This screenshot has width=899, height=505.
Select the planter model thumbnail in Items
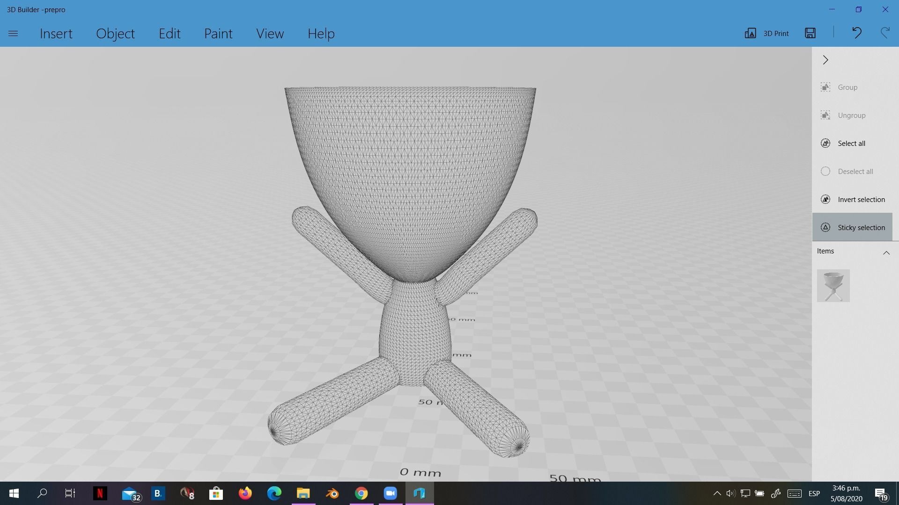(x=833, y=286)
